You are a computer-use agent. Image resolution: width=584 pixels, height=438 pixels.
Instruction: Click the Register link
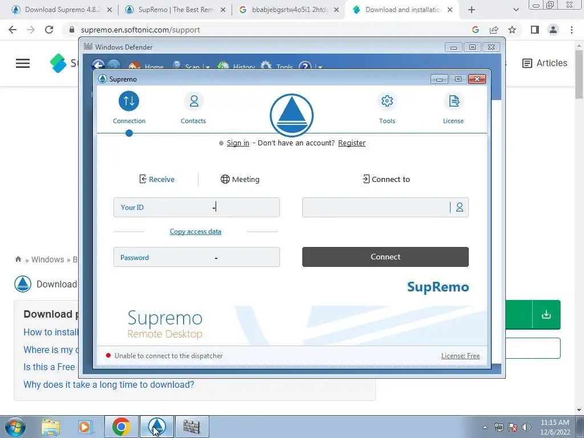coord(351,143)
